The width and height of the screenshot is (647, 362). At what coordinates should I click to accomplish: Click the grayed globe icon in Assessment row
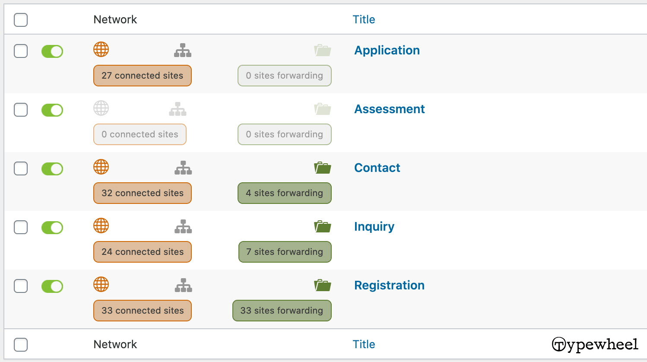tap(101, 108)
